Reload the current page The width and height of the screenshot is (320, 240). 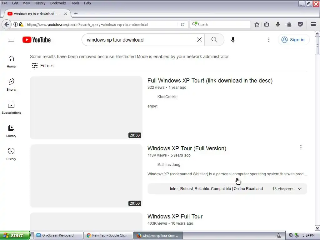click(x=182, y=24)
